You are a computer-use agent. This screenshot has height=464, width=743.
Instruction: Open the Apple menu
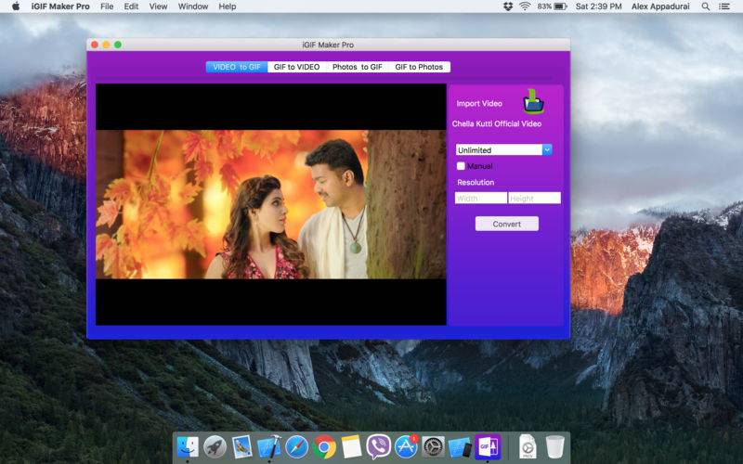coord(16,6)
